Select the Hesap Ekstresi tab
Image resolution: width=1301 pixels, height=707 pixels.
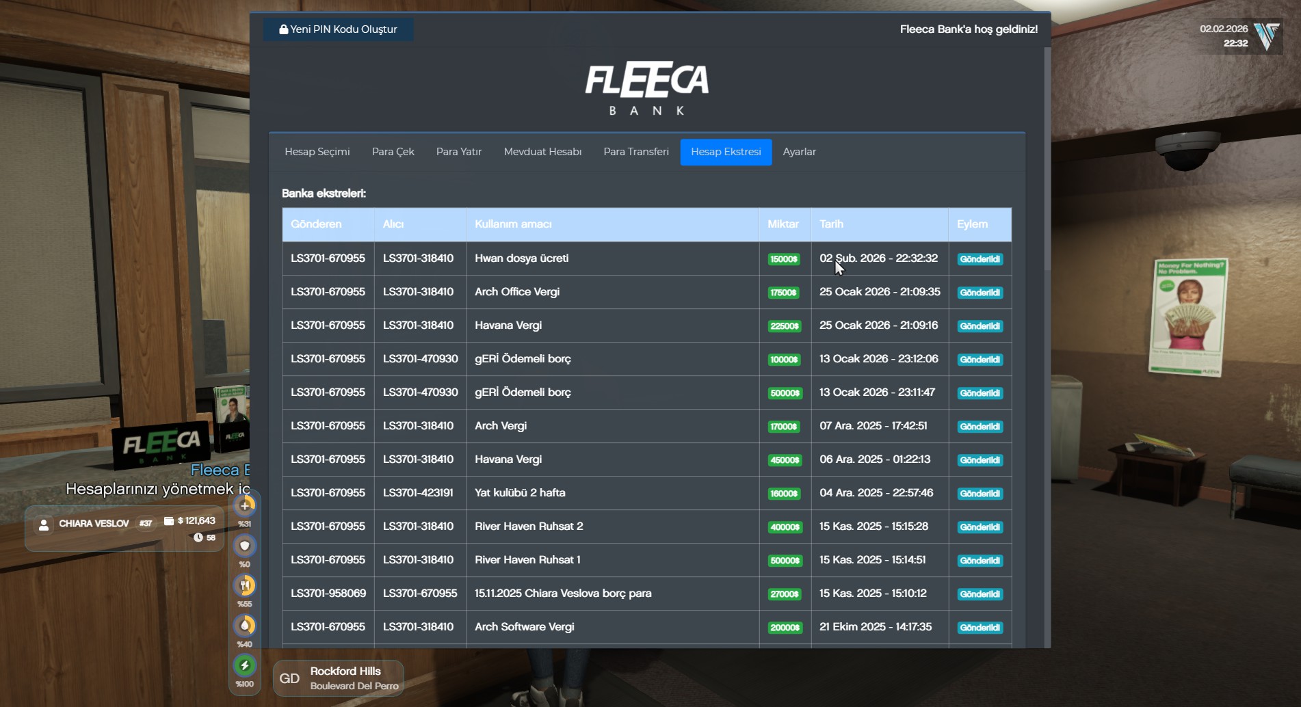[726, 152]
